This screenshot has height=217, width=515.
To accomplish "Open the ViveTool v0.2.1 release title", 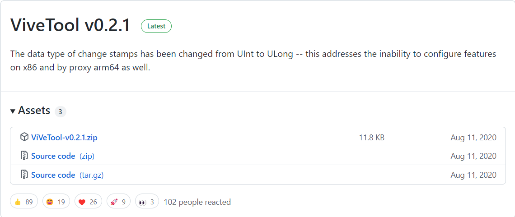I will click(70, 25).
